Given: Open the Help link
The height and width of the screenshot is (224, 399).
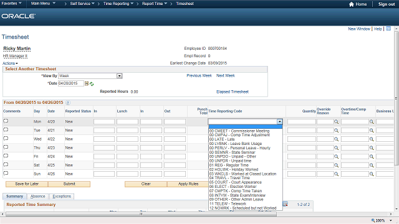Looking at the screenshot, I should [378, 29].
